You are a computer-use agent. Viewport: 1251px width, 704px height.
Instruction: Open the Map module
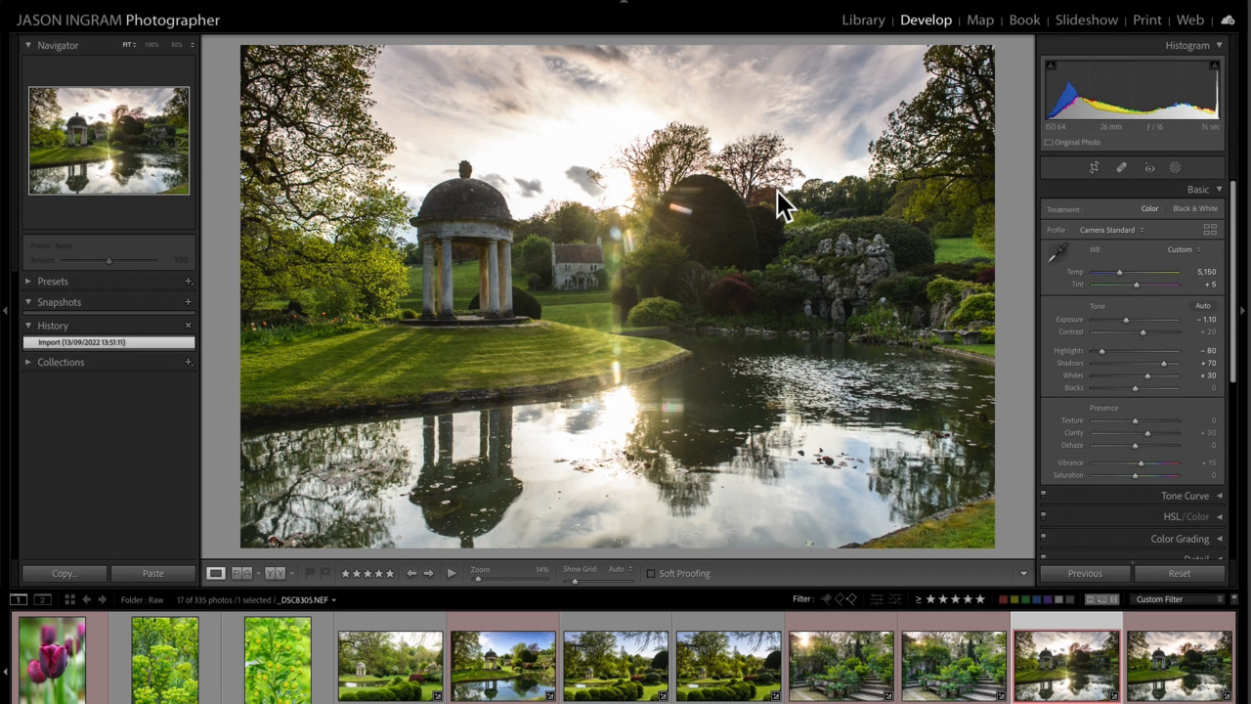click(979, 20)
